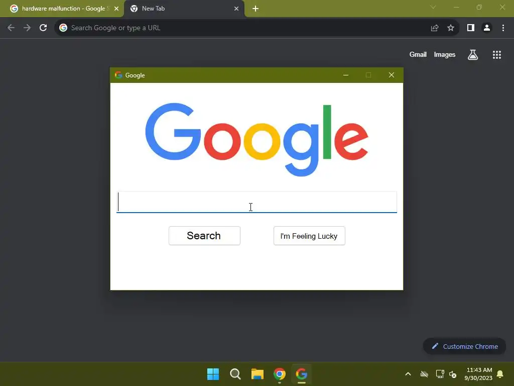Click the share icon in the address bar
Viewport: 514px width, 386px height.
pos(435,28)
